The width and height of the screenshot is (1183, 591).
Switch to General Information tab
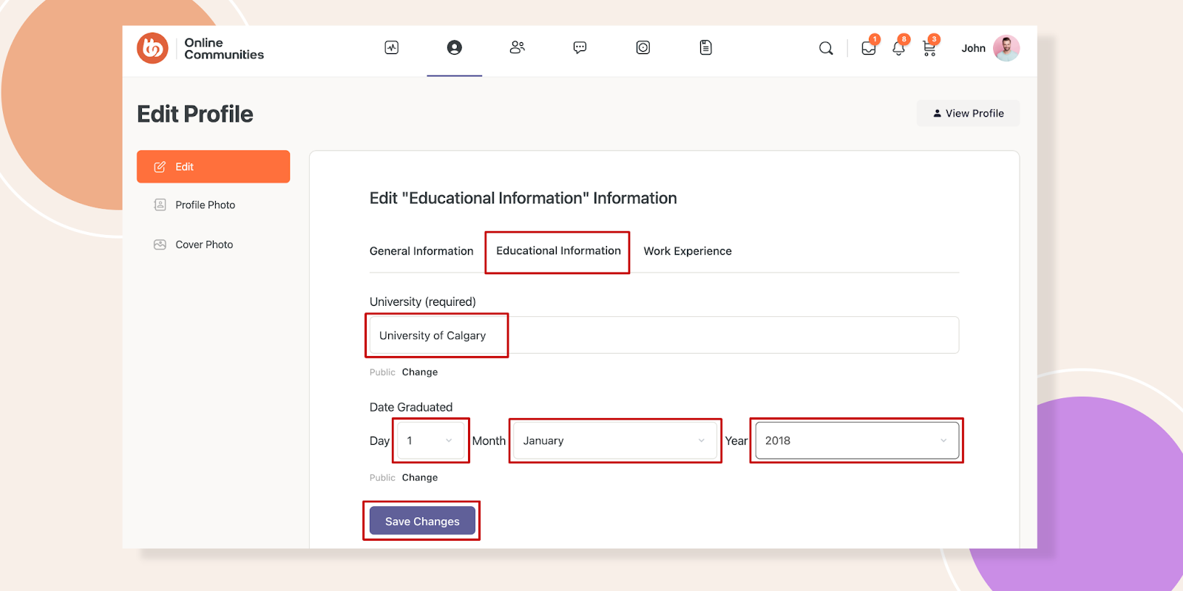pyautogui.click(x=421, y=251)
